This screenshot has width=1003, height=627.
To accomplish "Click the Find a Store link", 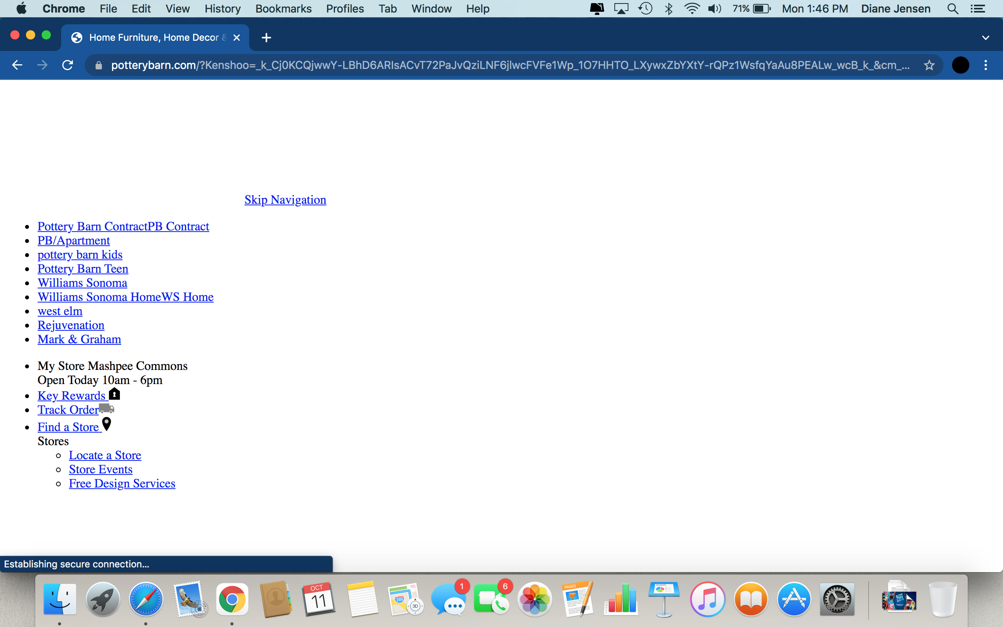I will [69, 426].
